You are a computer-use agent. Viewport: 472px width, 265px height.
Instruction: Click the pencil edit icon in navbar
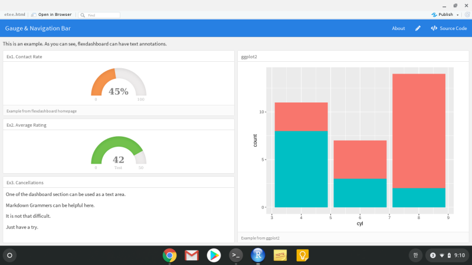point(418,28)
